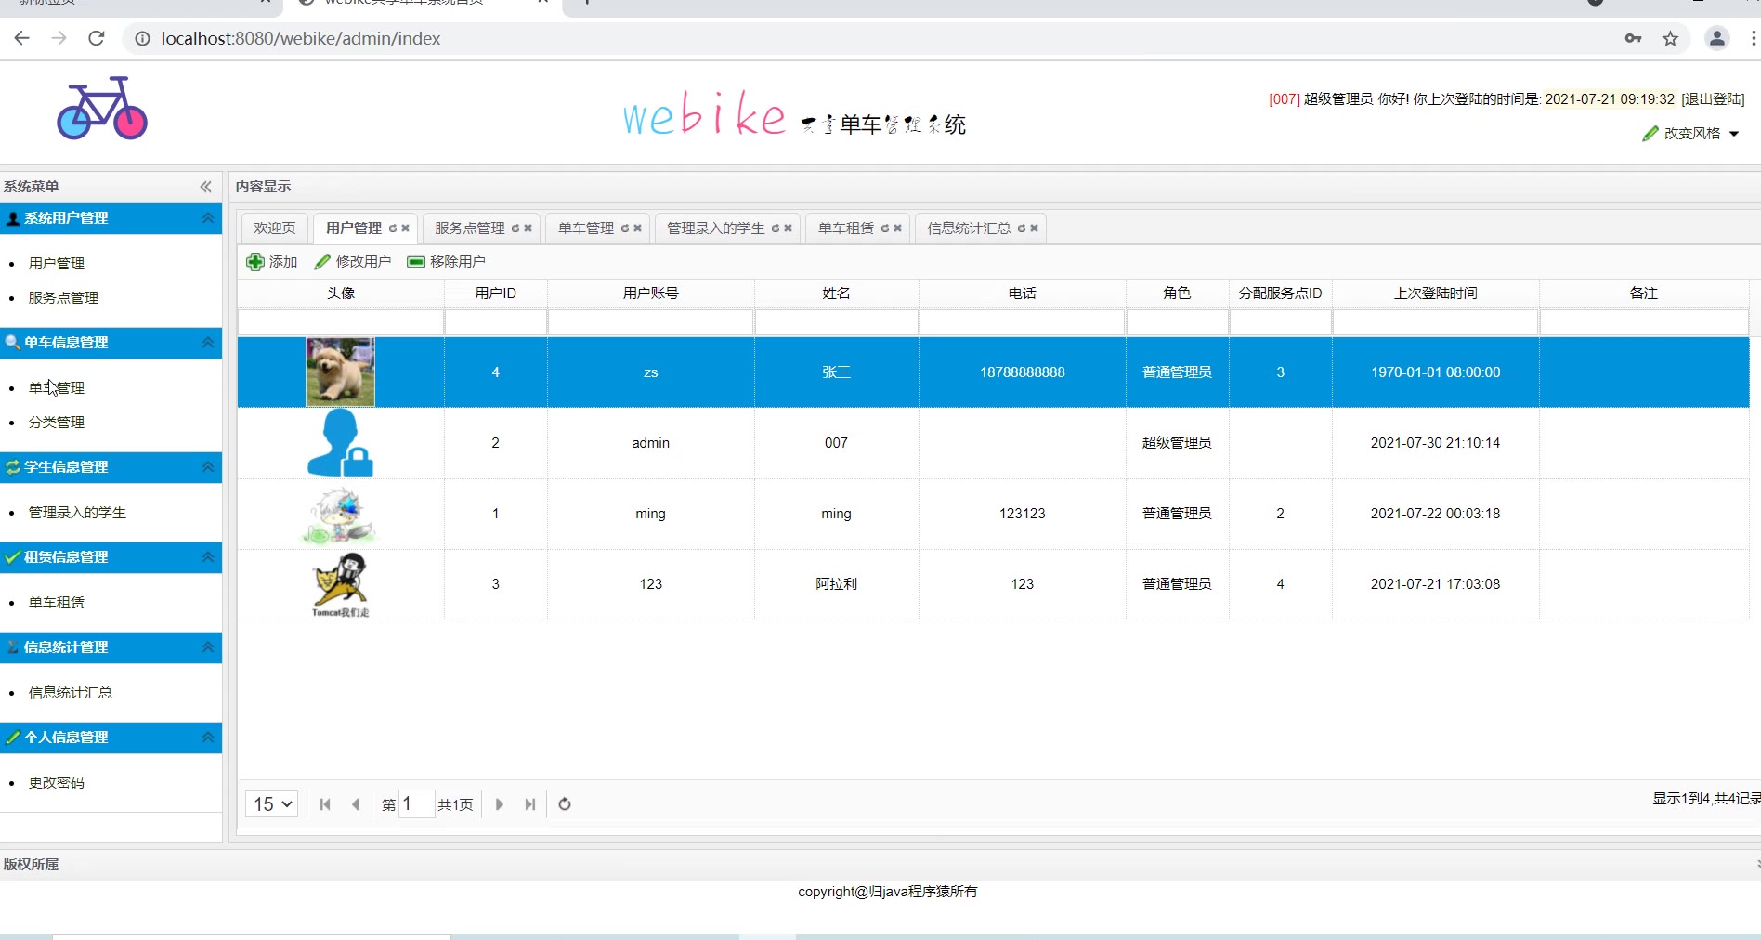Switch to the 单车管理 tab

coord(586,228)
